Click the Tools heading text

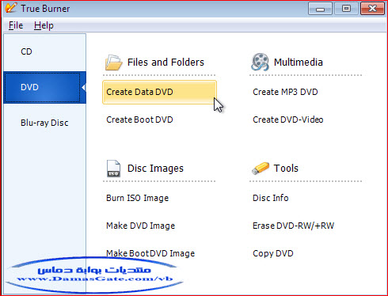(286, 169)
